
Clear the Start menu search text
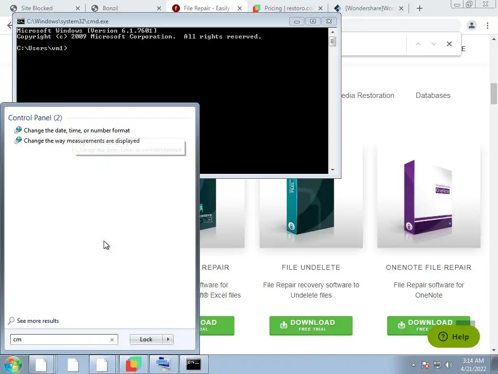click(112, 339)
